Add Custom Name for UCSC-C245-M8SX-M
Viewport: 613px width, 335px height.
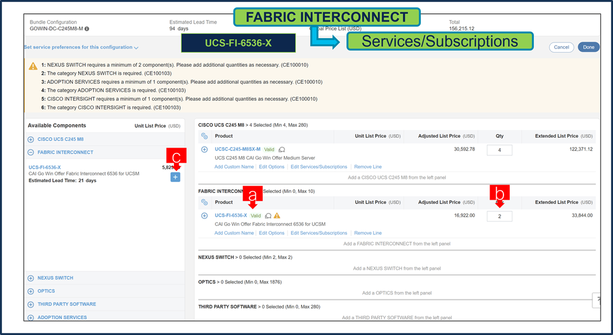coord(234,167)
